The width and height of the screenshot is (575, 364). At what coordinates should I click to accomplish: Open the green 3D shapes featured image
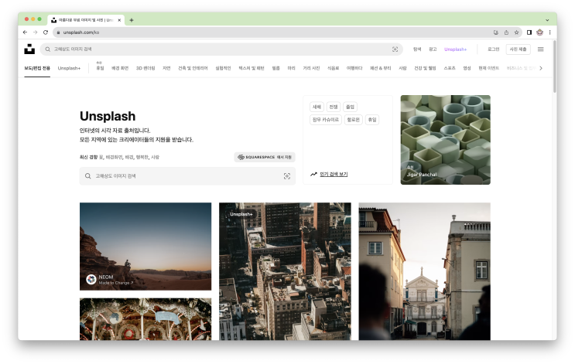pyautogui.click(x=445, y=140)
